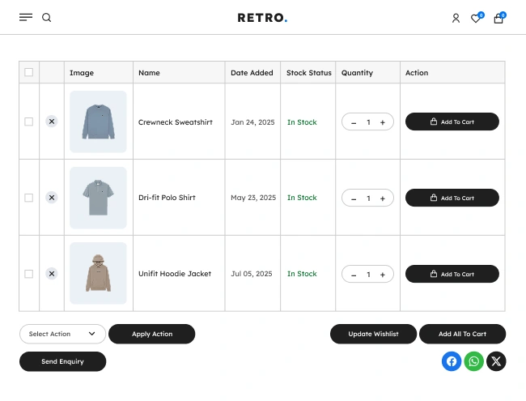
Task: Decrease quantity of Crewneck Sweatshirt
Action: click(354, 122)
